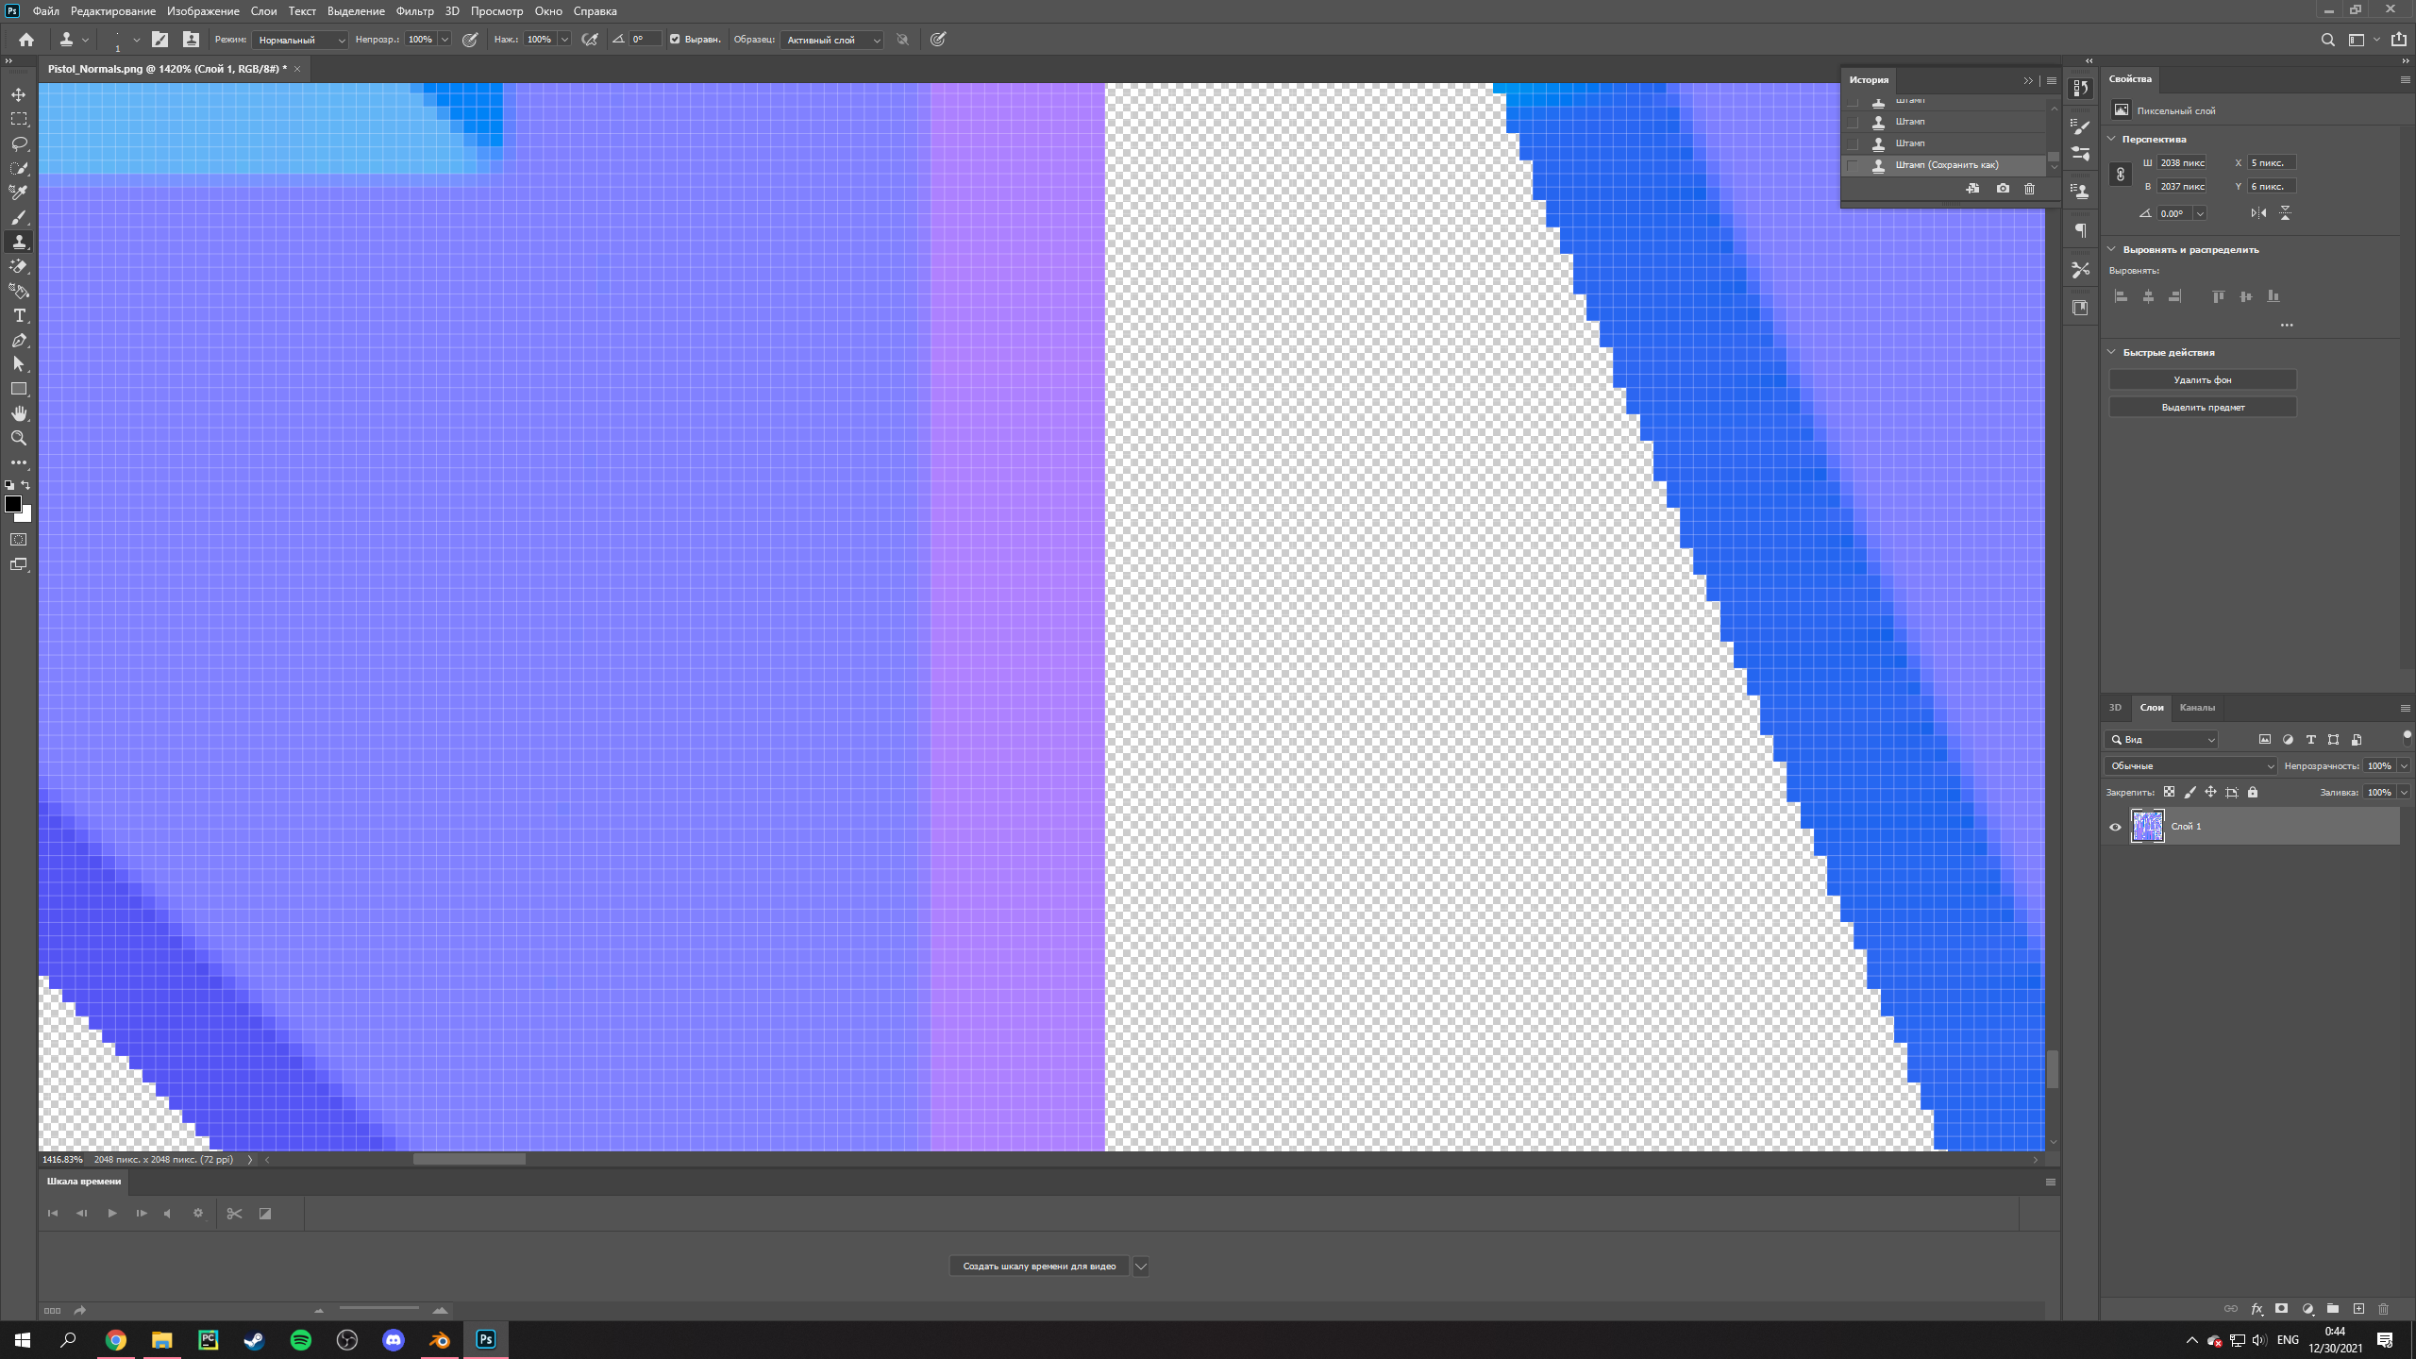Select the Eraser tool
Screen dimensions: 2416x1359
click(x=20, y=265)
